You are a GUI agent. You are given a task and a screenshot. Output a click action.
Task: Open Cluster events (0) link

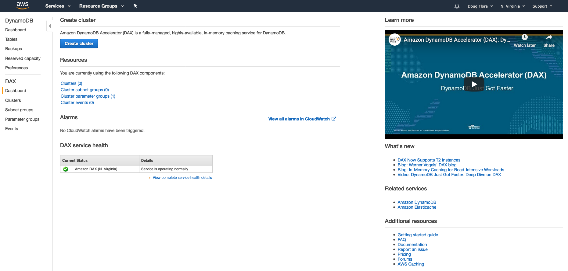click(77, 102)
